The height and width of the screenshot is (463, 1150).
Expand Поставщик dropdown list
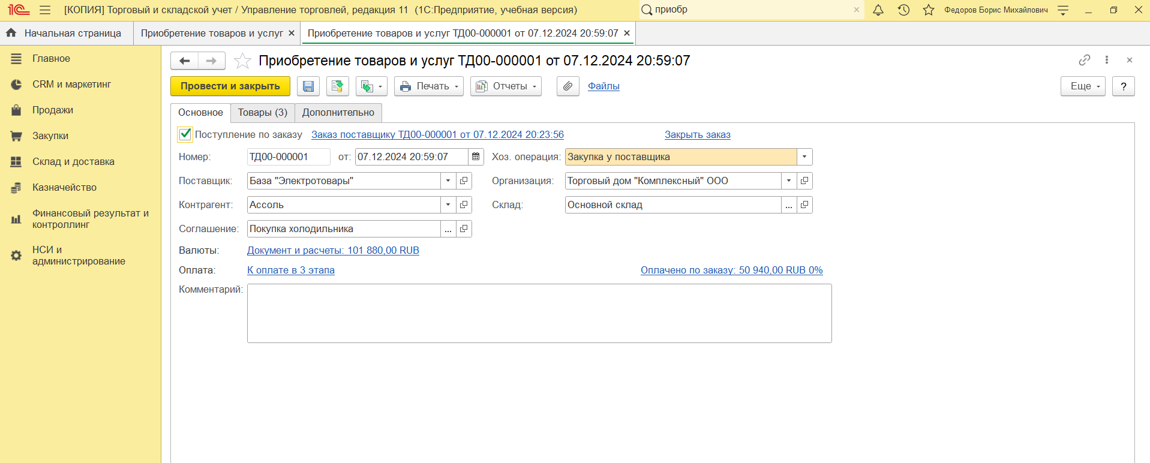coord(448,181)
